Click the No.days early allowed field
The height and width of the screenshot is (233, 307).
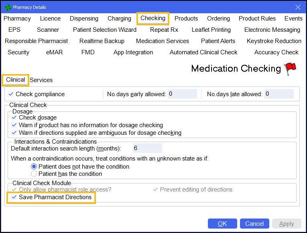pyautogui.click(x=182, y=94)
